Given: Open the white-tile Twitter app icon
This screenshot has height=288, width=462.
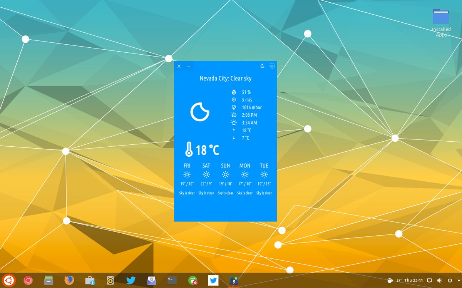Looking at the screenshot, I should click(213, 280).
